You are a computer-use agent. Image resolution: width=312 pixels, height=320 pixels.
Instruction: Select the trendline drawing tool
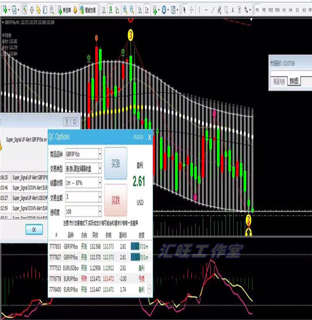pos(213,9)
